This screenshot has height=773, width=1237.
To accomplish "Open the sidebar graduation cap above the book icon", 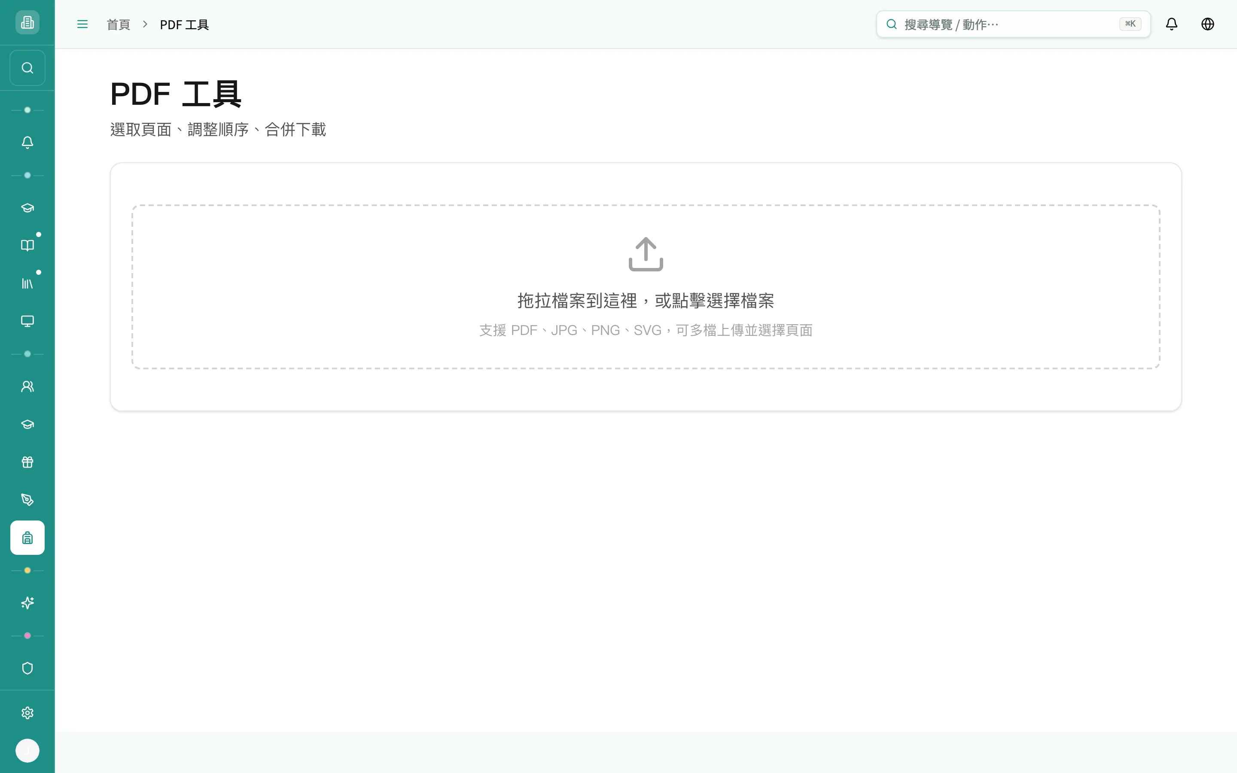I will pos(27,208).
